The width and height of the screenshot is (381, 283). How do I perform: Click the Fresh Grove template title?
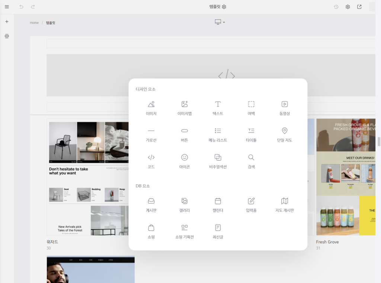[327, 242]
